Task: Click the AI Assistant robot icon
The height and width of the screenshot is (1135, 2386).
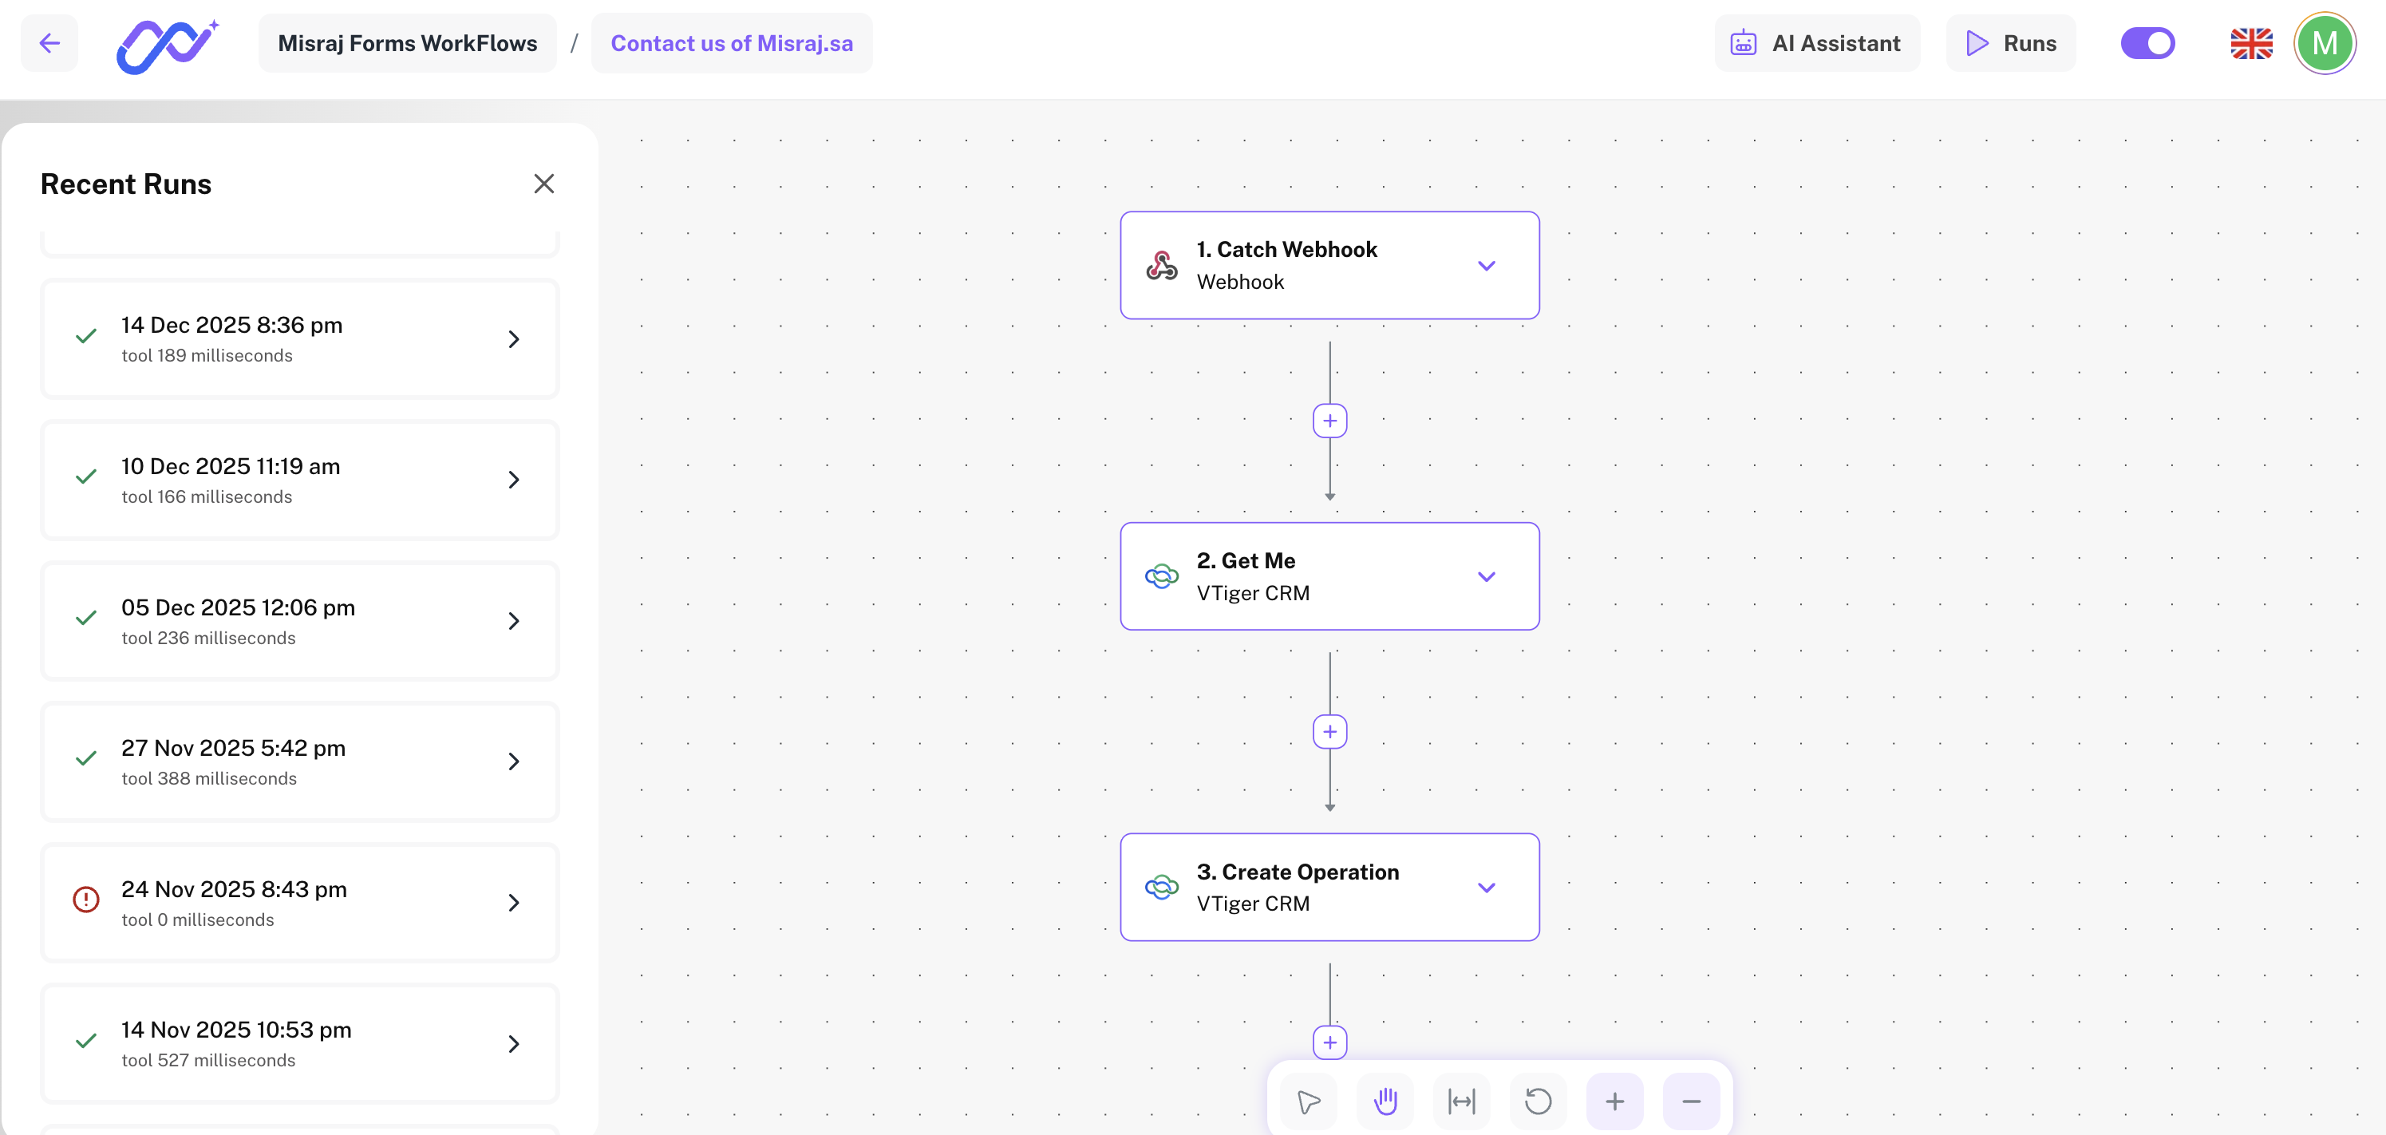Action: click(x=1743, y=42)
